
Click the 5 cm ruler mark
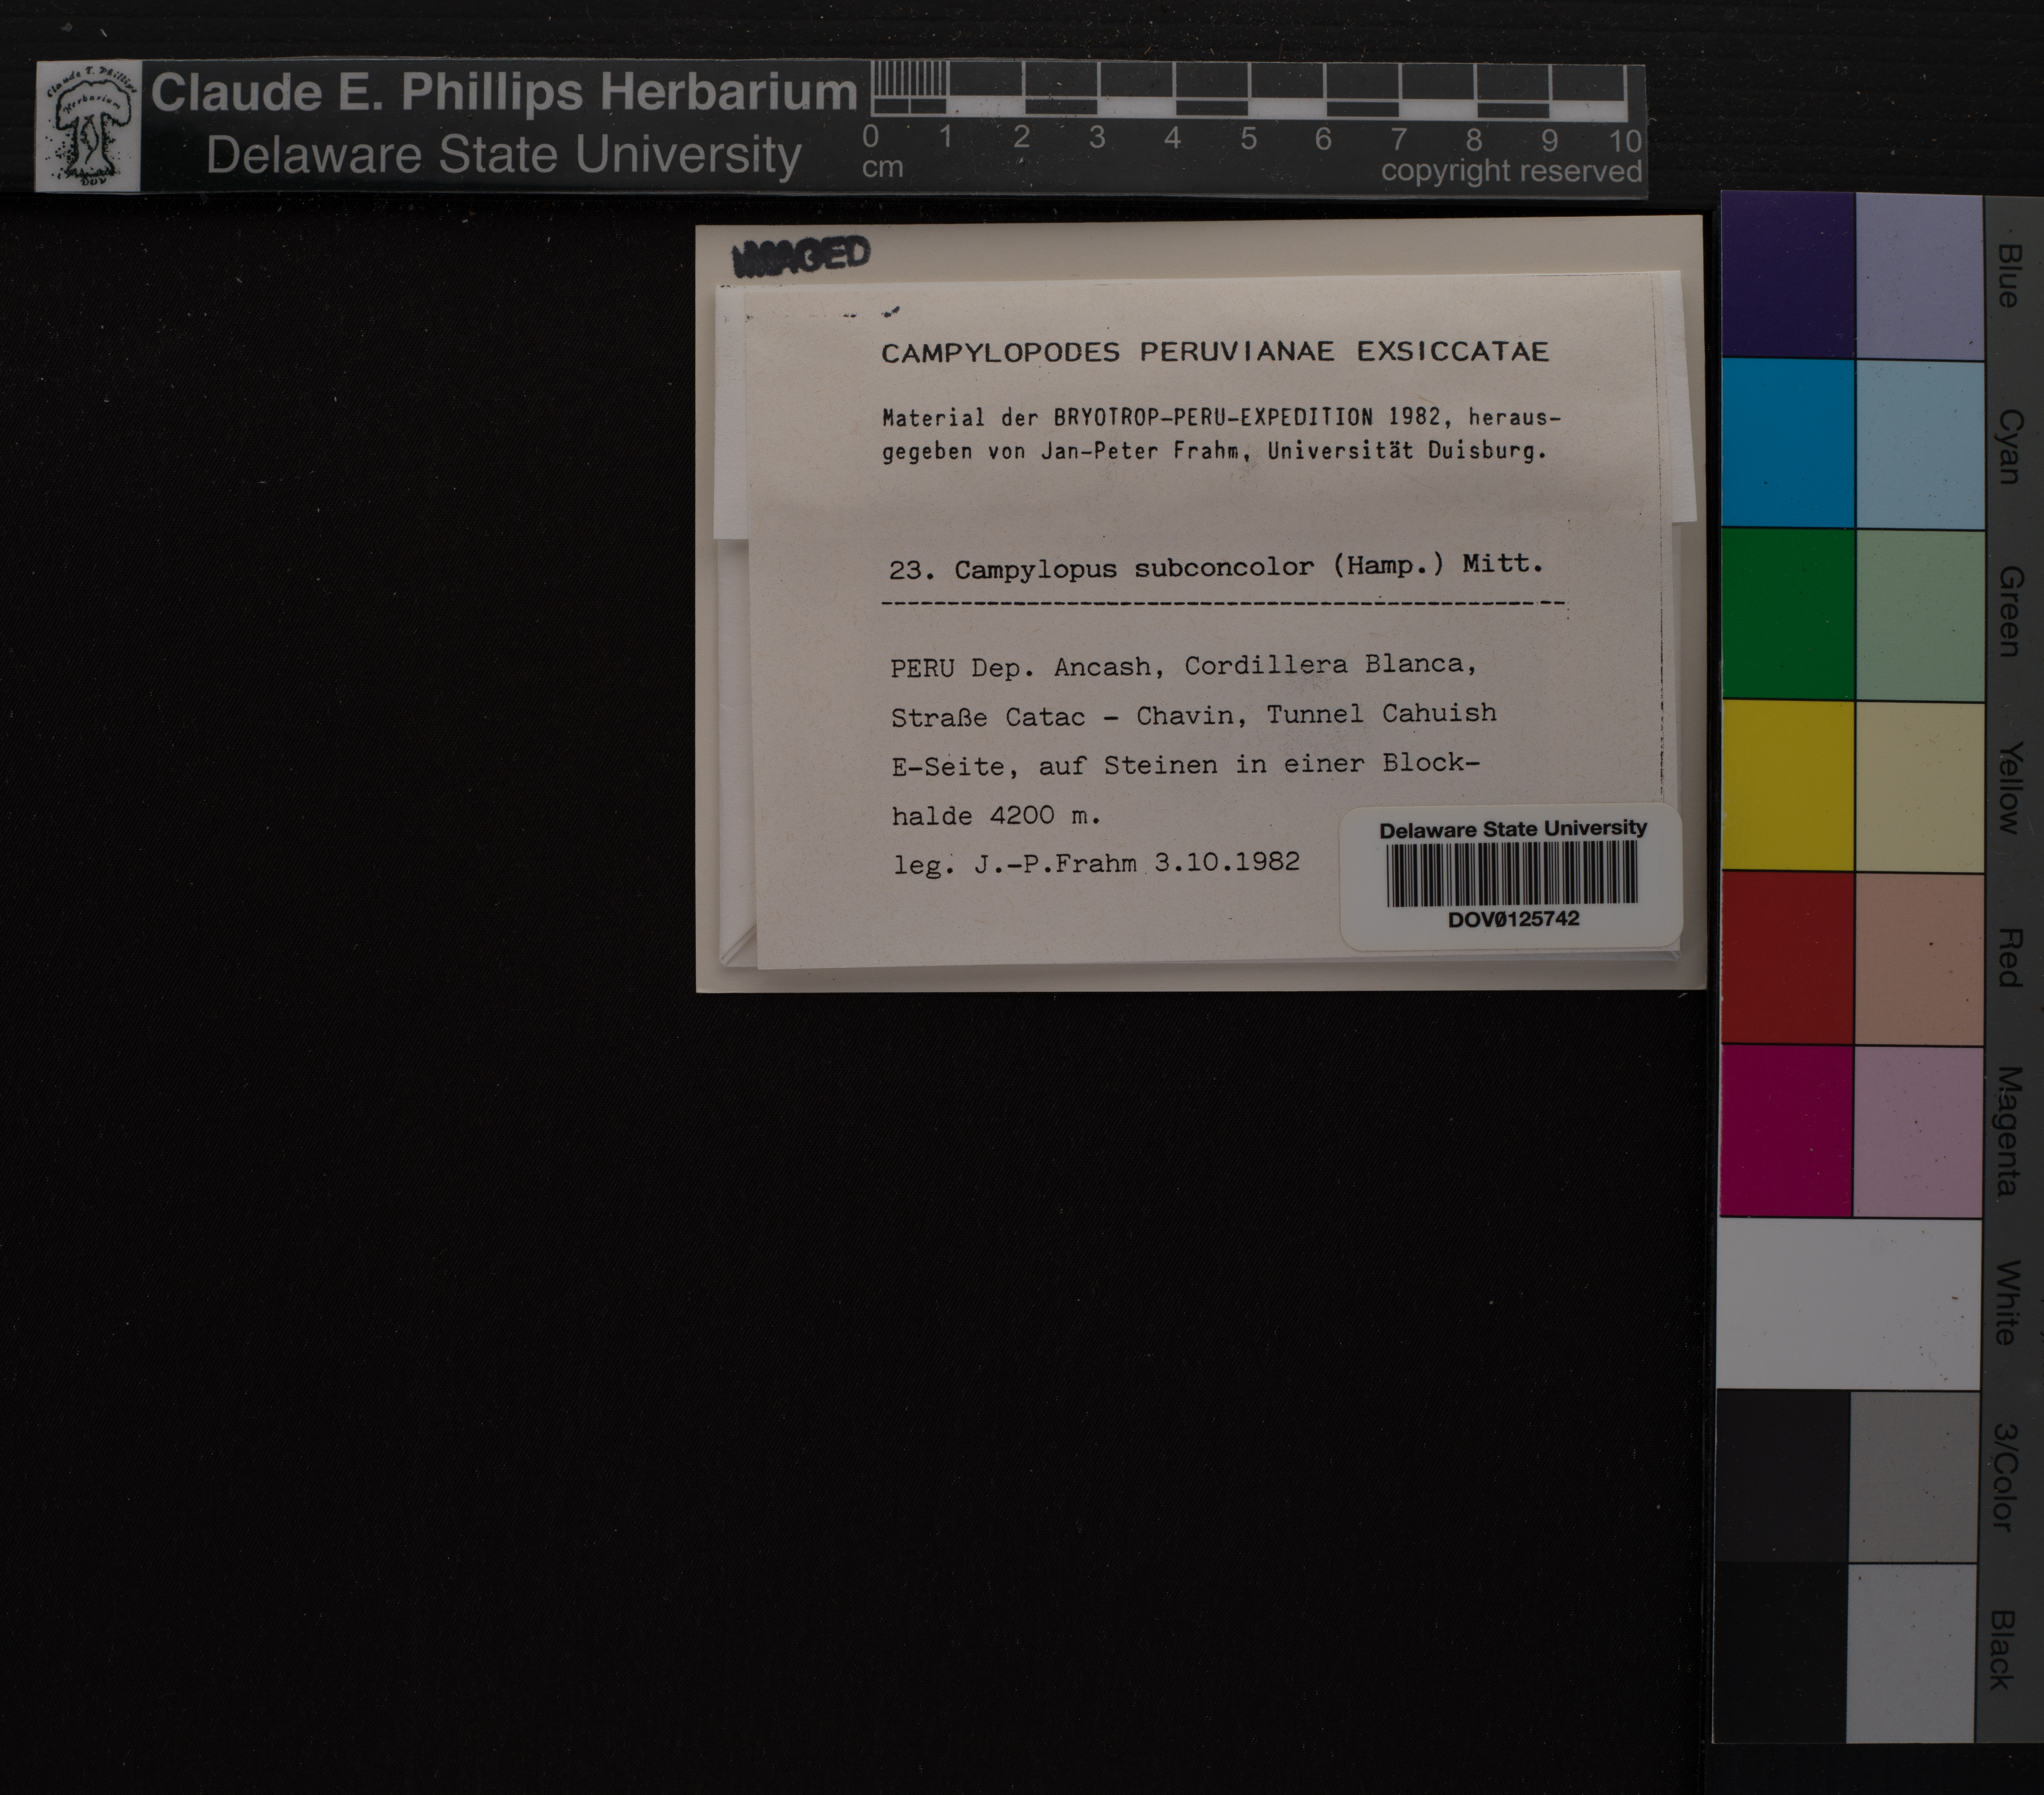pyautogui.click(x=1248, y=139)
